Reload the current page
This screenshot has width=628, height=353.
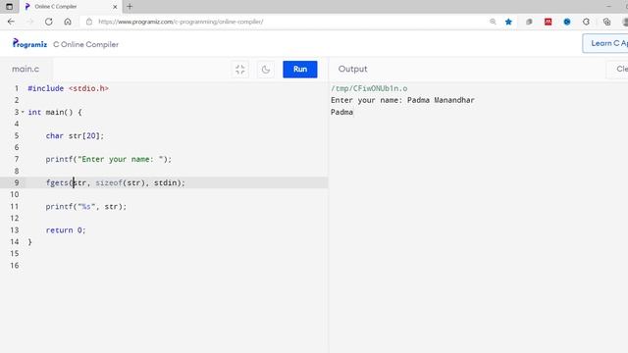point(49,22)
